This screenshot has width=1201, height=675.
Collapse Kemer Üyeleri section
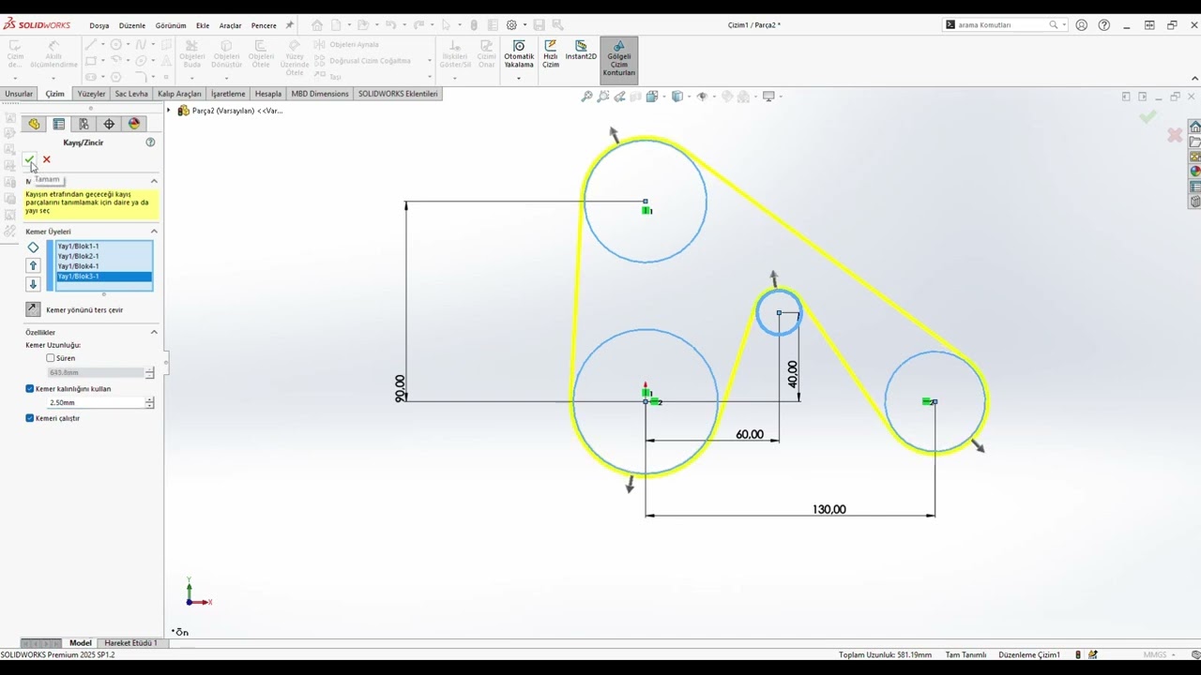click(x=154, y=232)
